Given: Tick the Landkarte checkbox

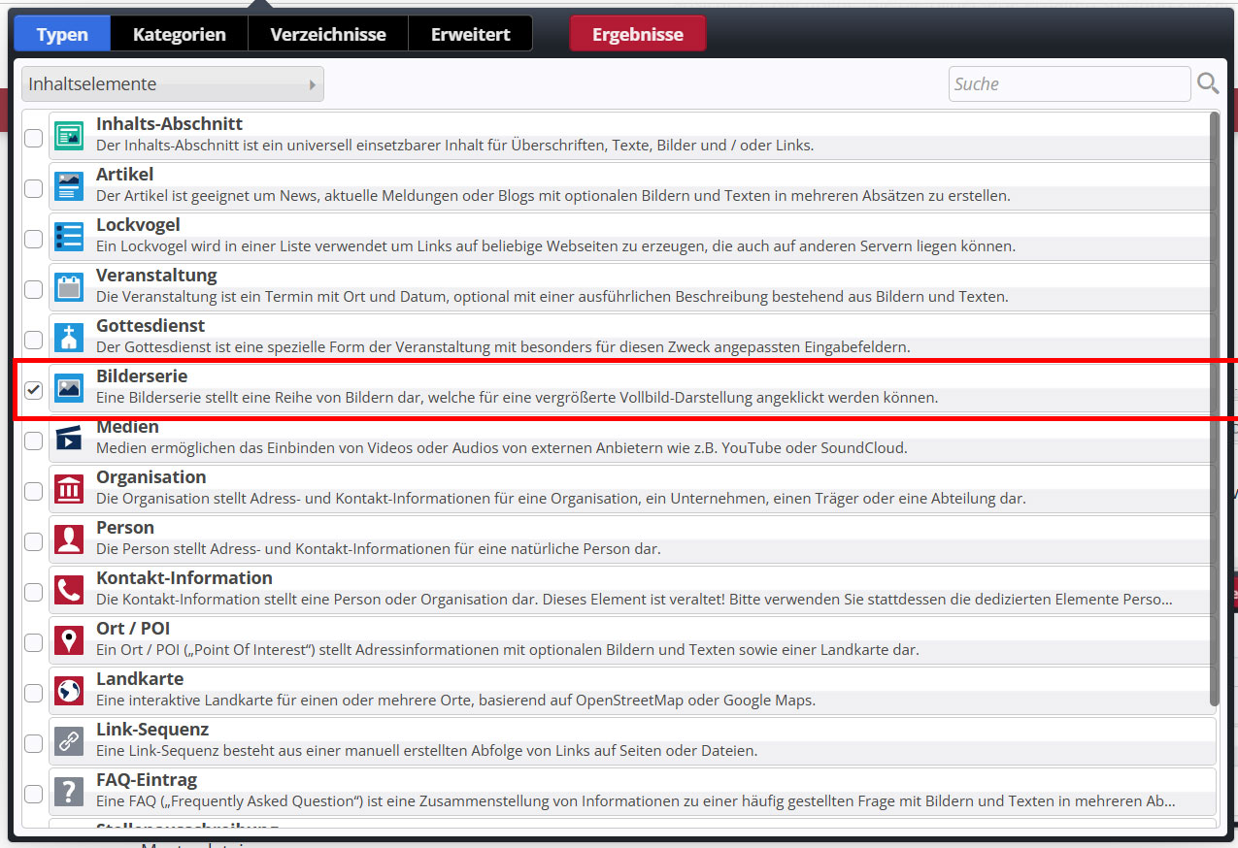Looking at the screenshot, I should (x=33, y=693).
